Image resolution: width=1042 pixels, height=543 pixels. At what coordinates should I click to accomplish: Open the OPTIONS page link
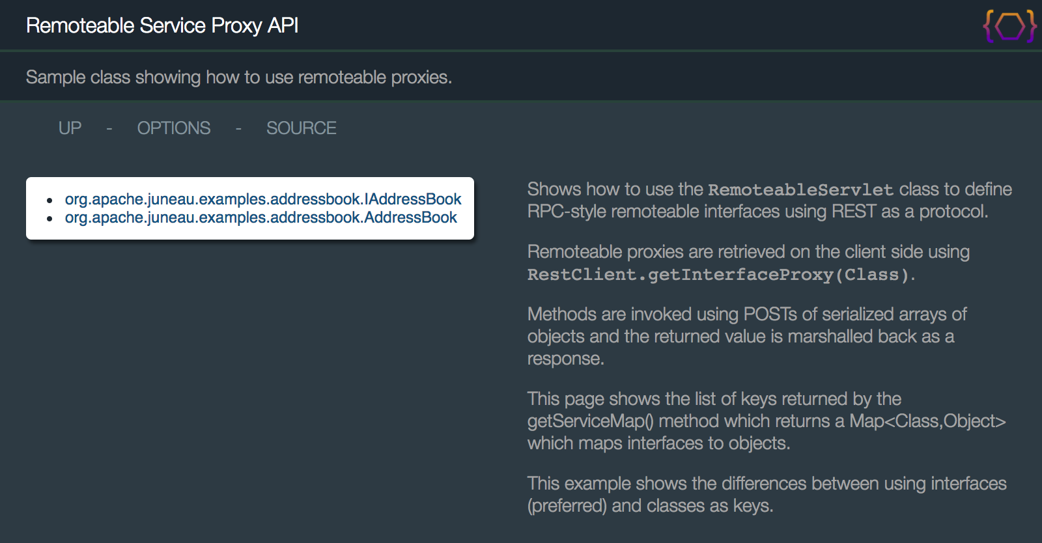tap(173, 128)
